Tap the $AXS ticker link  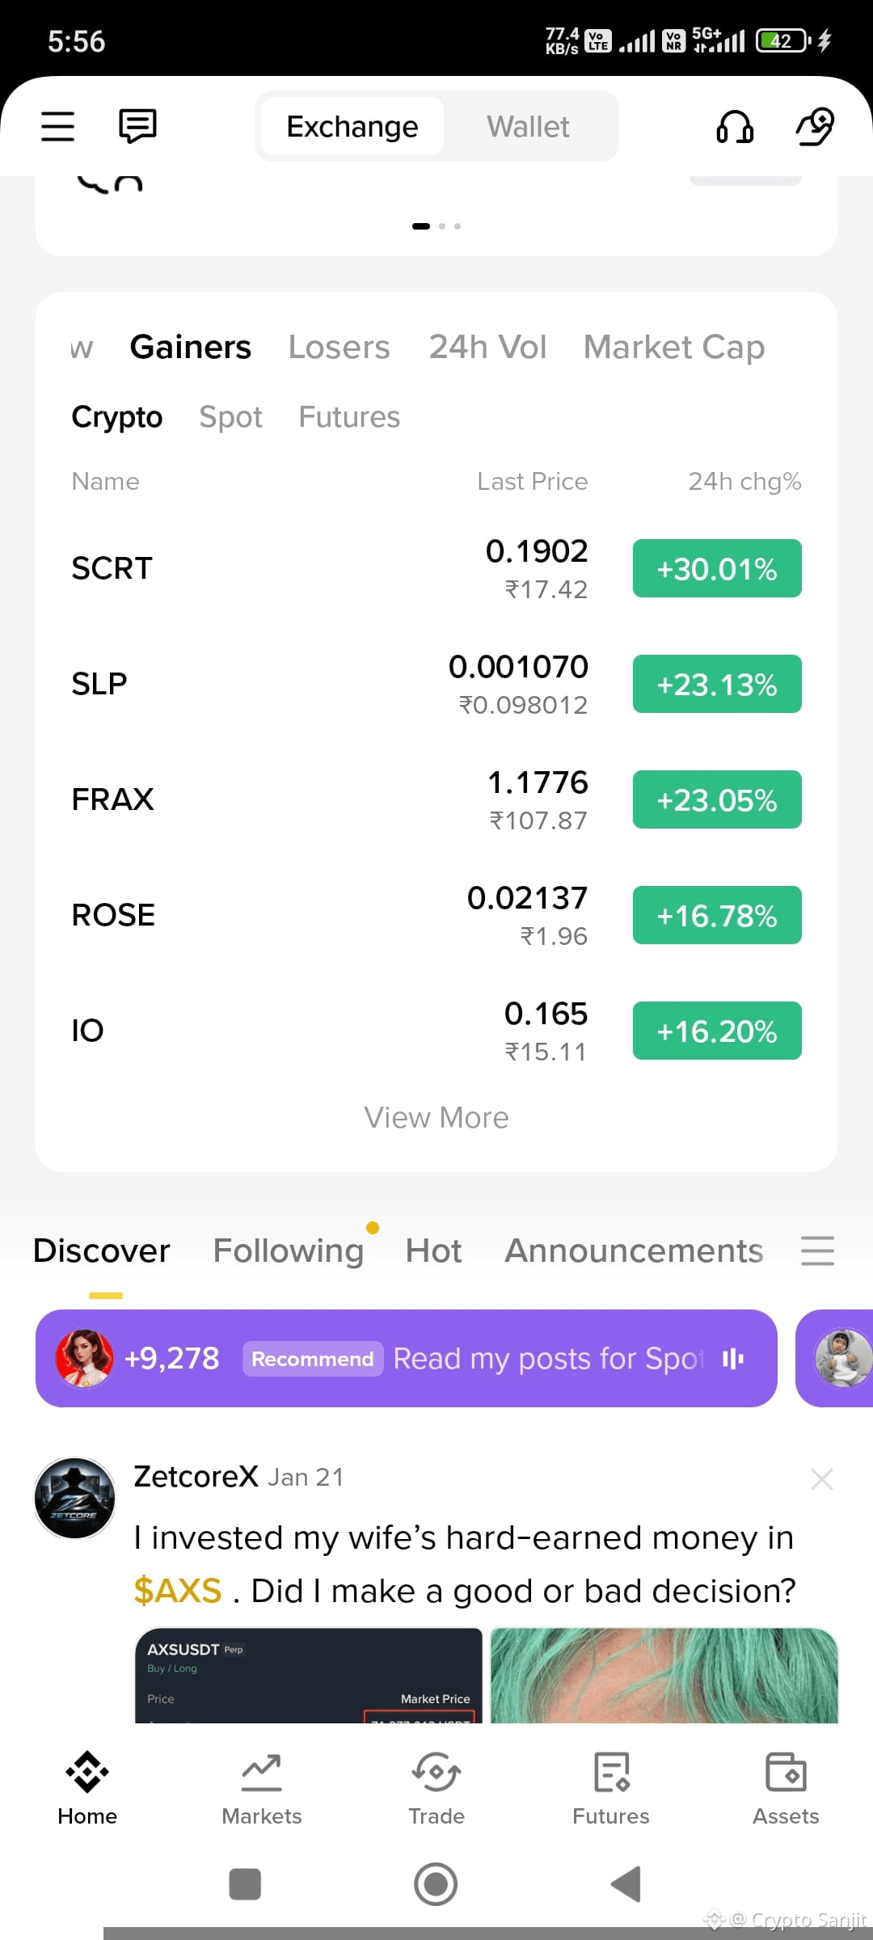(x=178, y=1591)
